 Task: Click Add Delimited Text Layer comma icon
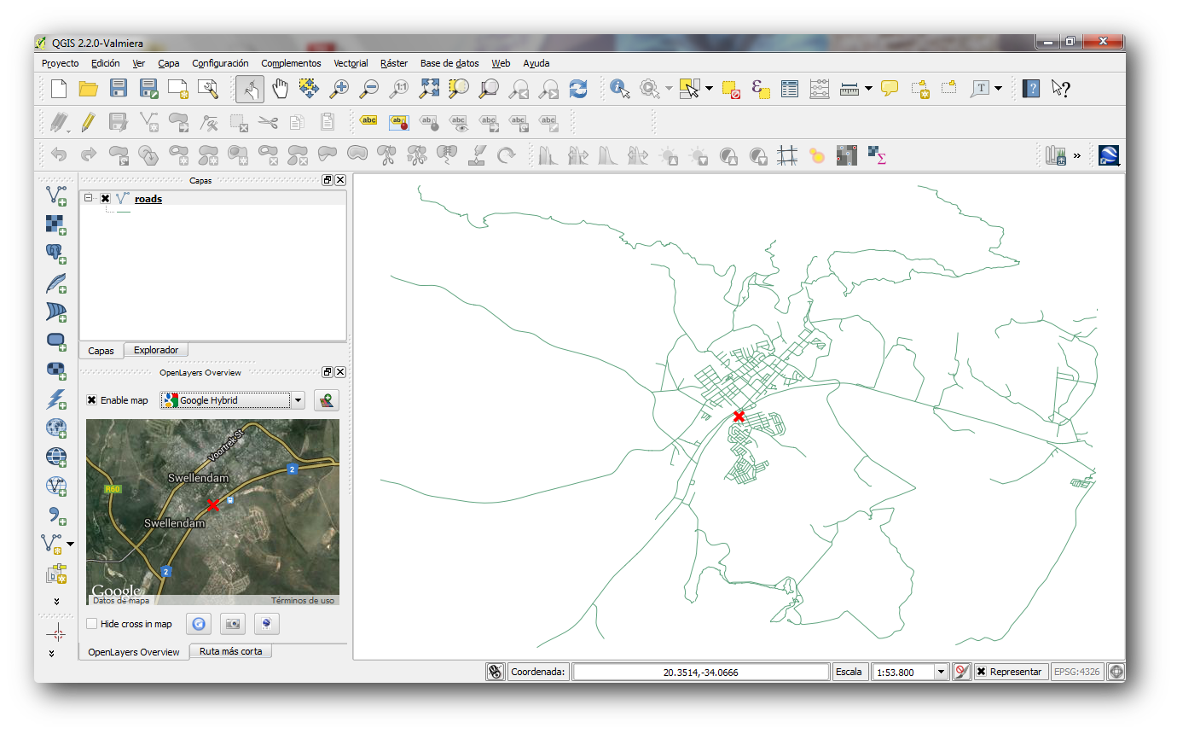56,515
